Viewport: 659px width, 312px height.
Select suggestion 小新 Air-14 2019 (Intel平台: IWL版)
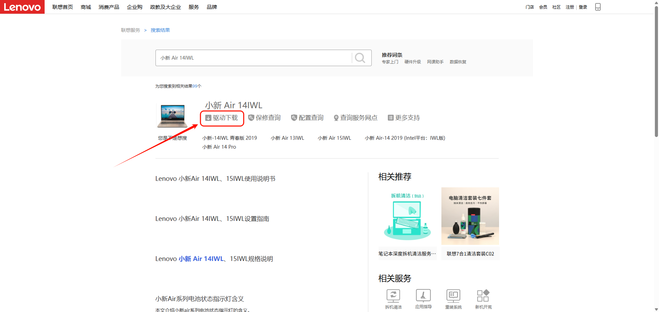pos(405,138)
